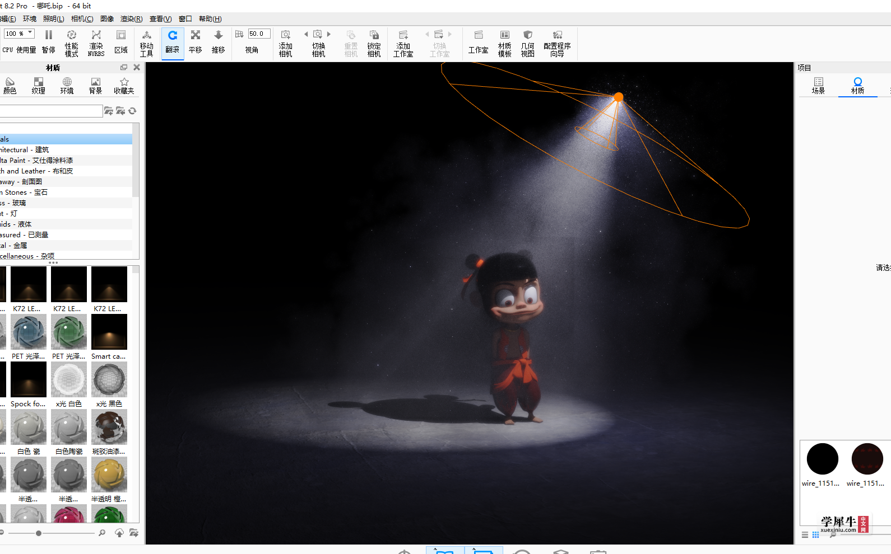The image size is (891, 554).
Task: Toggle 性能模式 performance mode
Action: pos(72,43)
